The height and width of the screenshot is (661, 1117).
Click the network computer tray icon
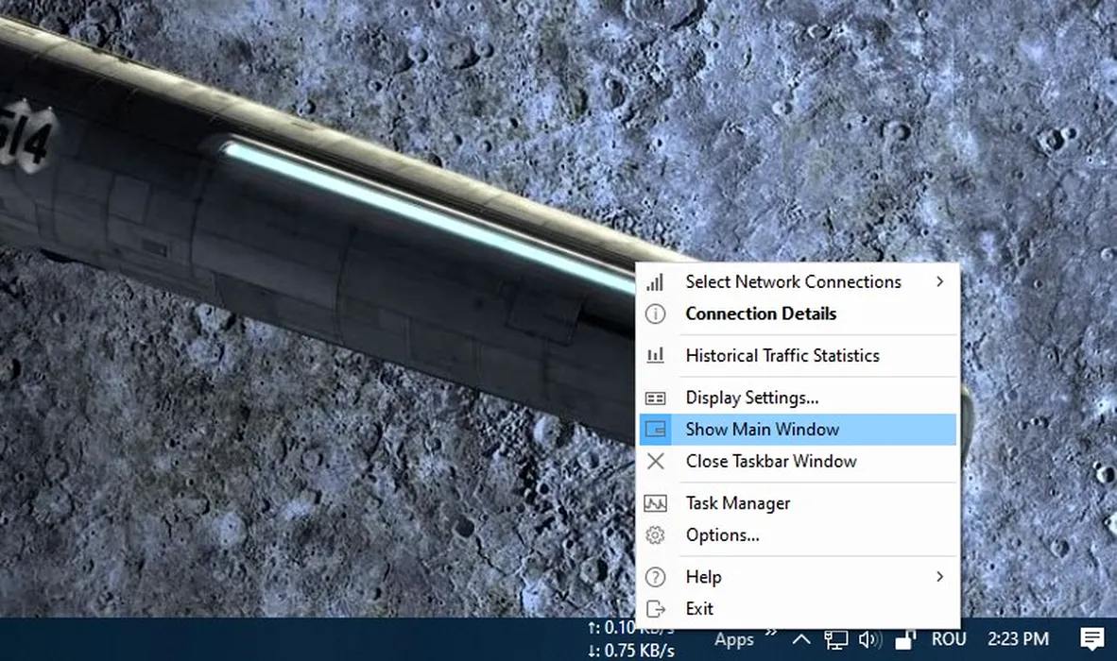click(835, 639)
